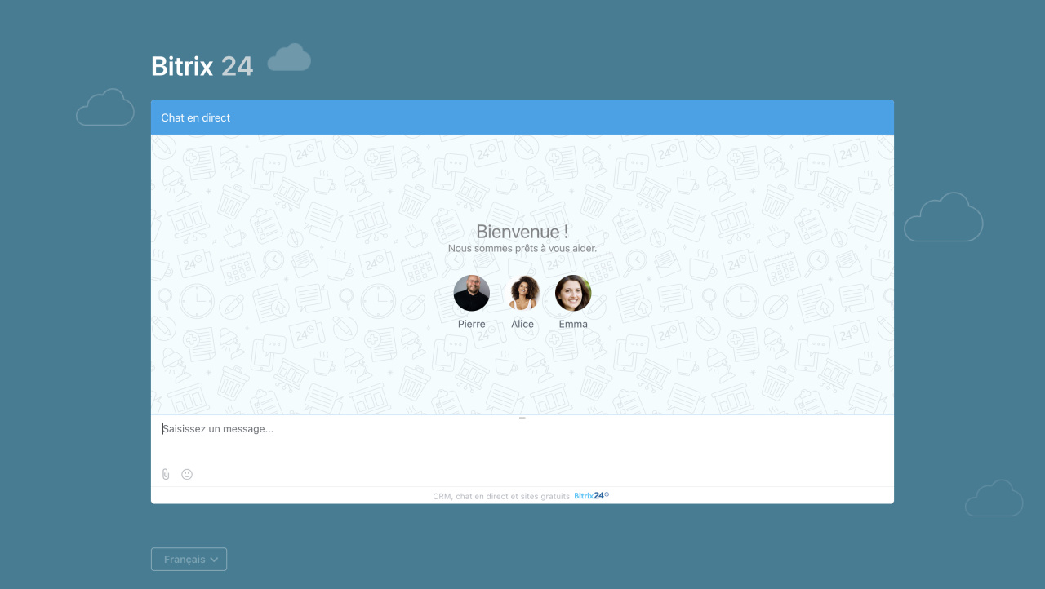Open the emoji smiley picker
Image resolution: width=1045 pixels, height=589 pixels.
(187, 474)
